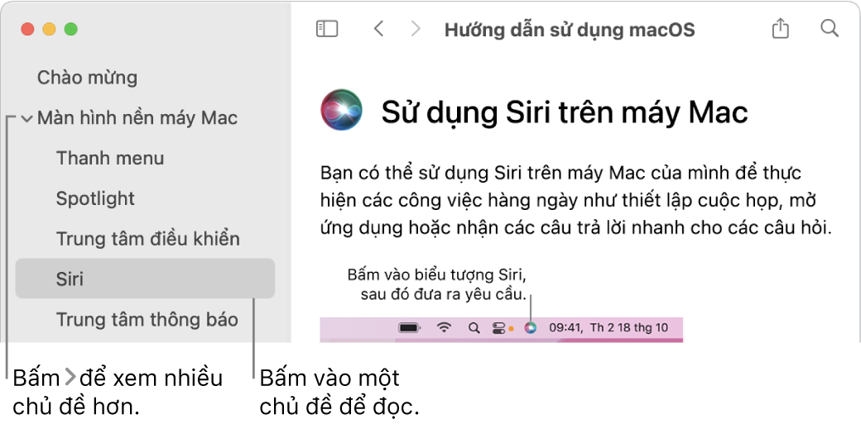Open the Spotlight topic in the sidebar
Screen dimensions: 861x424
95,198
